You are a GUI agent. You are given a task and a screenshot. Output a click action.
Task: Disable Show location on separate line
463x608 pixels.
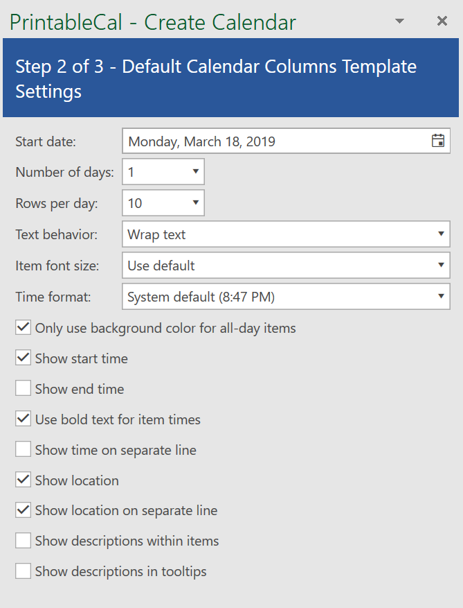click(x=24, y=511)
